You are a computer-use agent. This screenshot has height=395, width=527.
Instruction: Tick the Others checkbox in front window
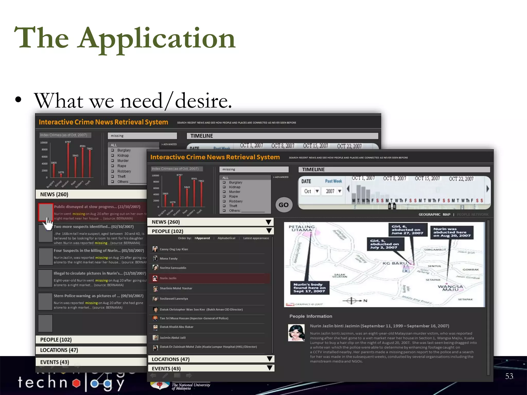point(224,210)
